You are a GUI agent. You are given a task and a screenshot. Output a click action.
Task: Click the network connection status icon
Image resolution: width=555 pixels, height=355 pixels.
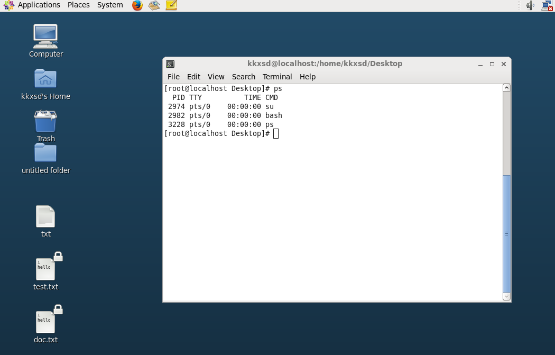547,6
